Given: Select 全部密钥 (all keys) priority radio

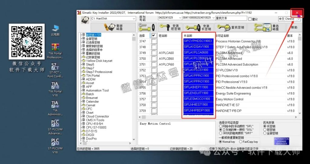Looking at the screenshot, I should point(265,133).
